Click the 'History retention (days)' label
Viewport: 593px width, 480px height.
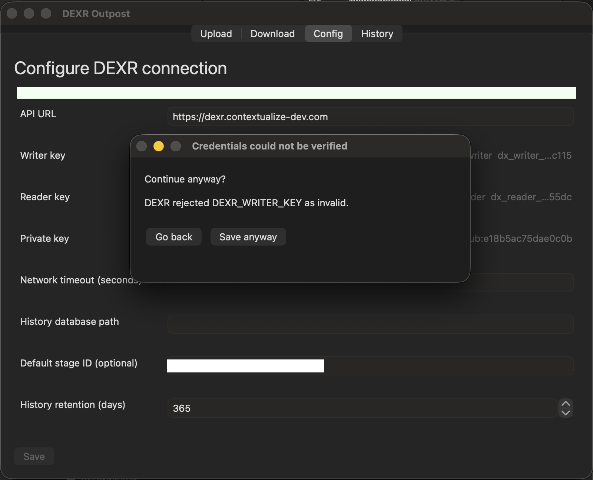click(73, 405)
